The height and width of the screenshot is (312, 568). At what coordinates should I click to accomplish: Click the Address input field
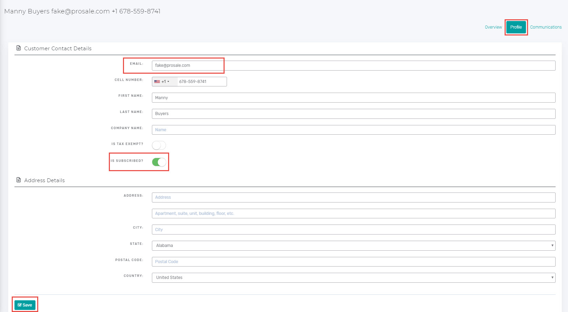click(x=353, y=197)
